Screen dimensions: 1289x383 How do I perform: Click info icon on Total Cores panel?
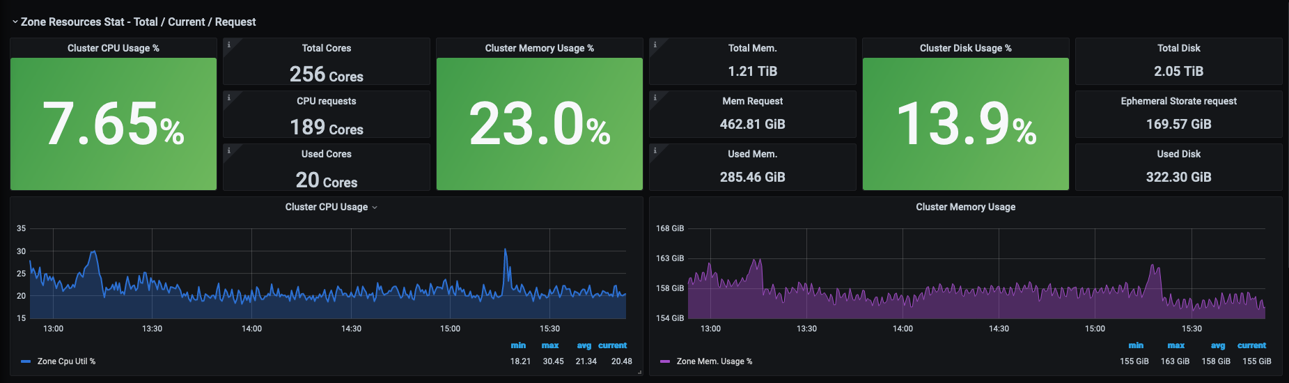tap(228, 45)
